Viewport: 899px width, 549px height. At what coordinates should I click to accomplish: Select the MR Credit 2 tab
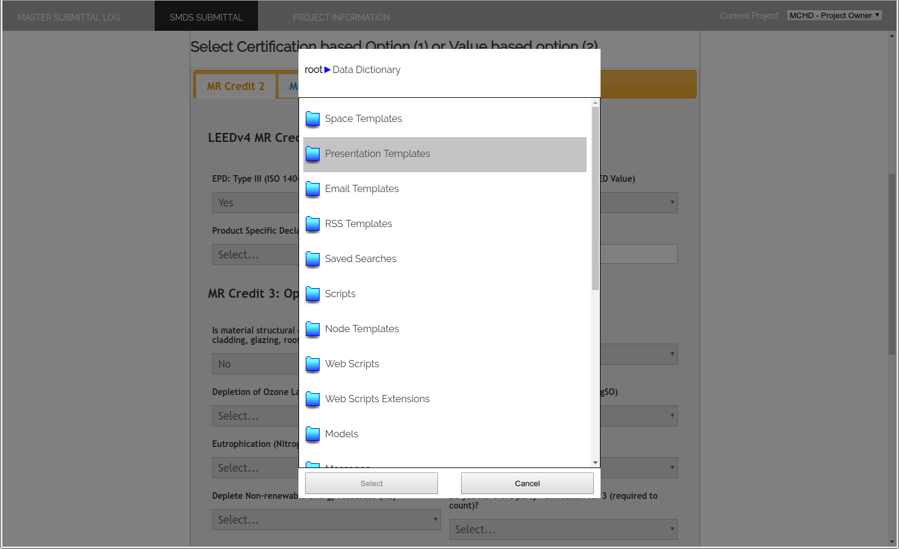click(236, 86)
